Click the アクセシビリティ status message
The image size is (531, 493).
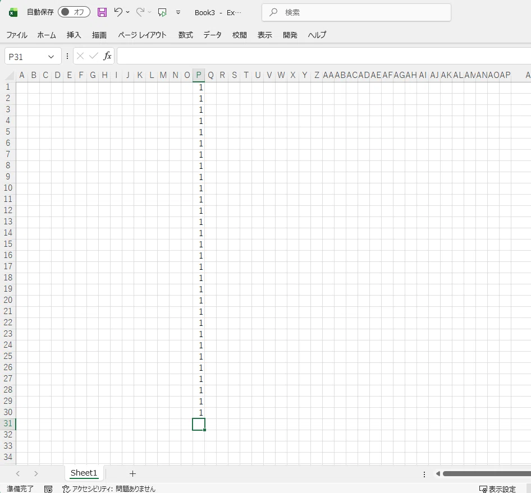tap(109, 489)
